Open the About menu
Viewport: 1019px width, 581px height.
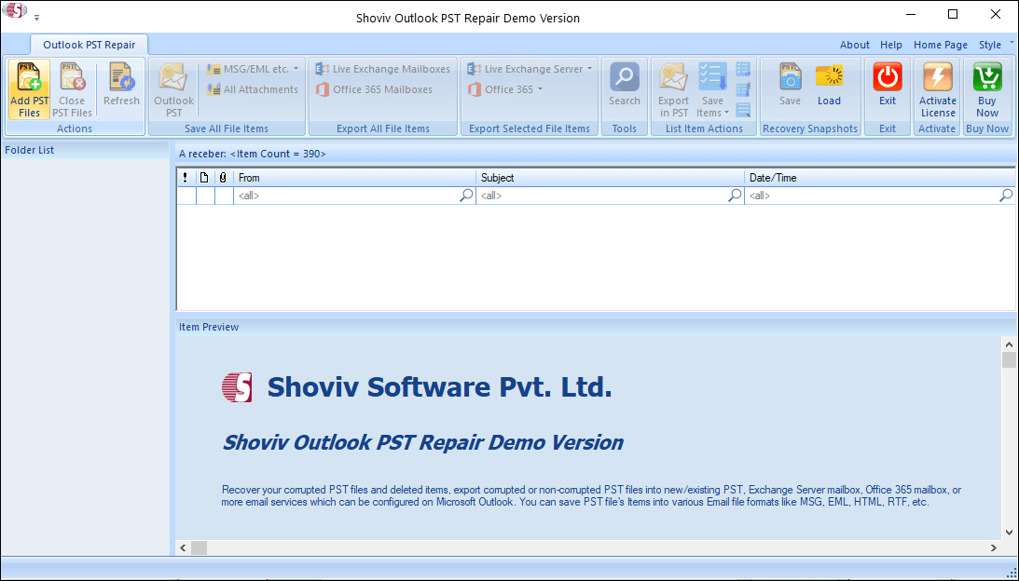pos(855,45)
